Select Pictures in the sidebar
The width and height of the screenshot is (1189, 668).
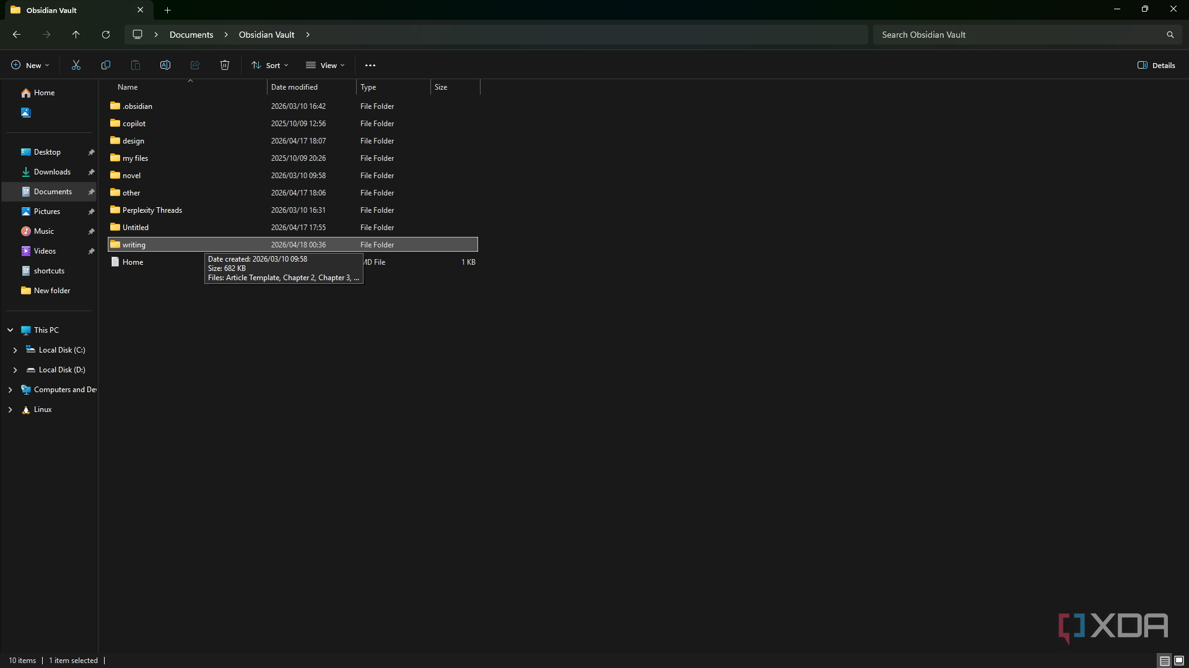(x=47, y=212)
